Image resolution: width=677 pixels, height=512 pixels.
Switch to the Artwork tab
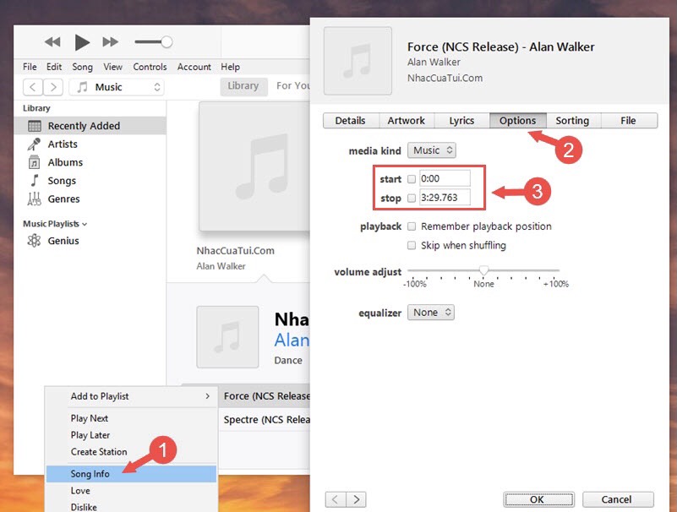407,121
